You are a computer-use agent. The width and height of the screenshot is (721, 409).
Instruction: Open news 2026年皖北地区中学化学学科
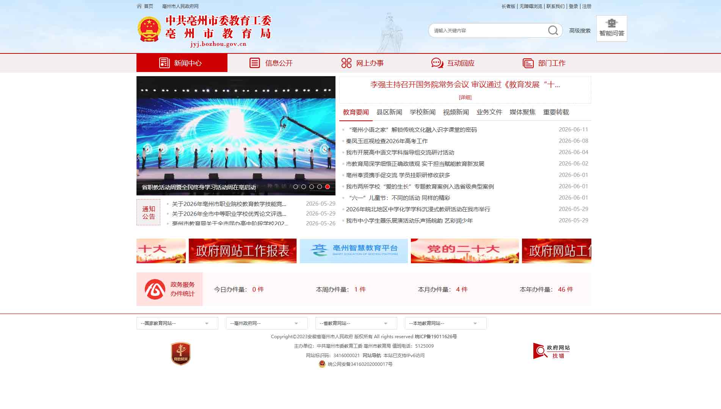[x=418, y=209]
